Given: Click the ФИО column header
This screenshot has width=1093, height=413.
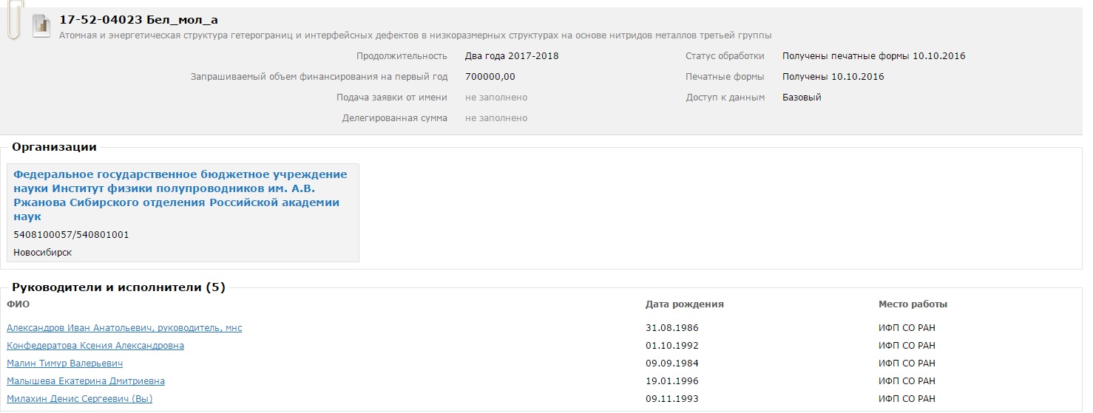Looking at the screenshot, I should click(x=18, y=304).
